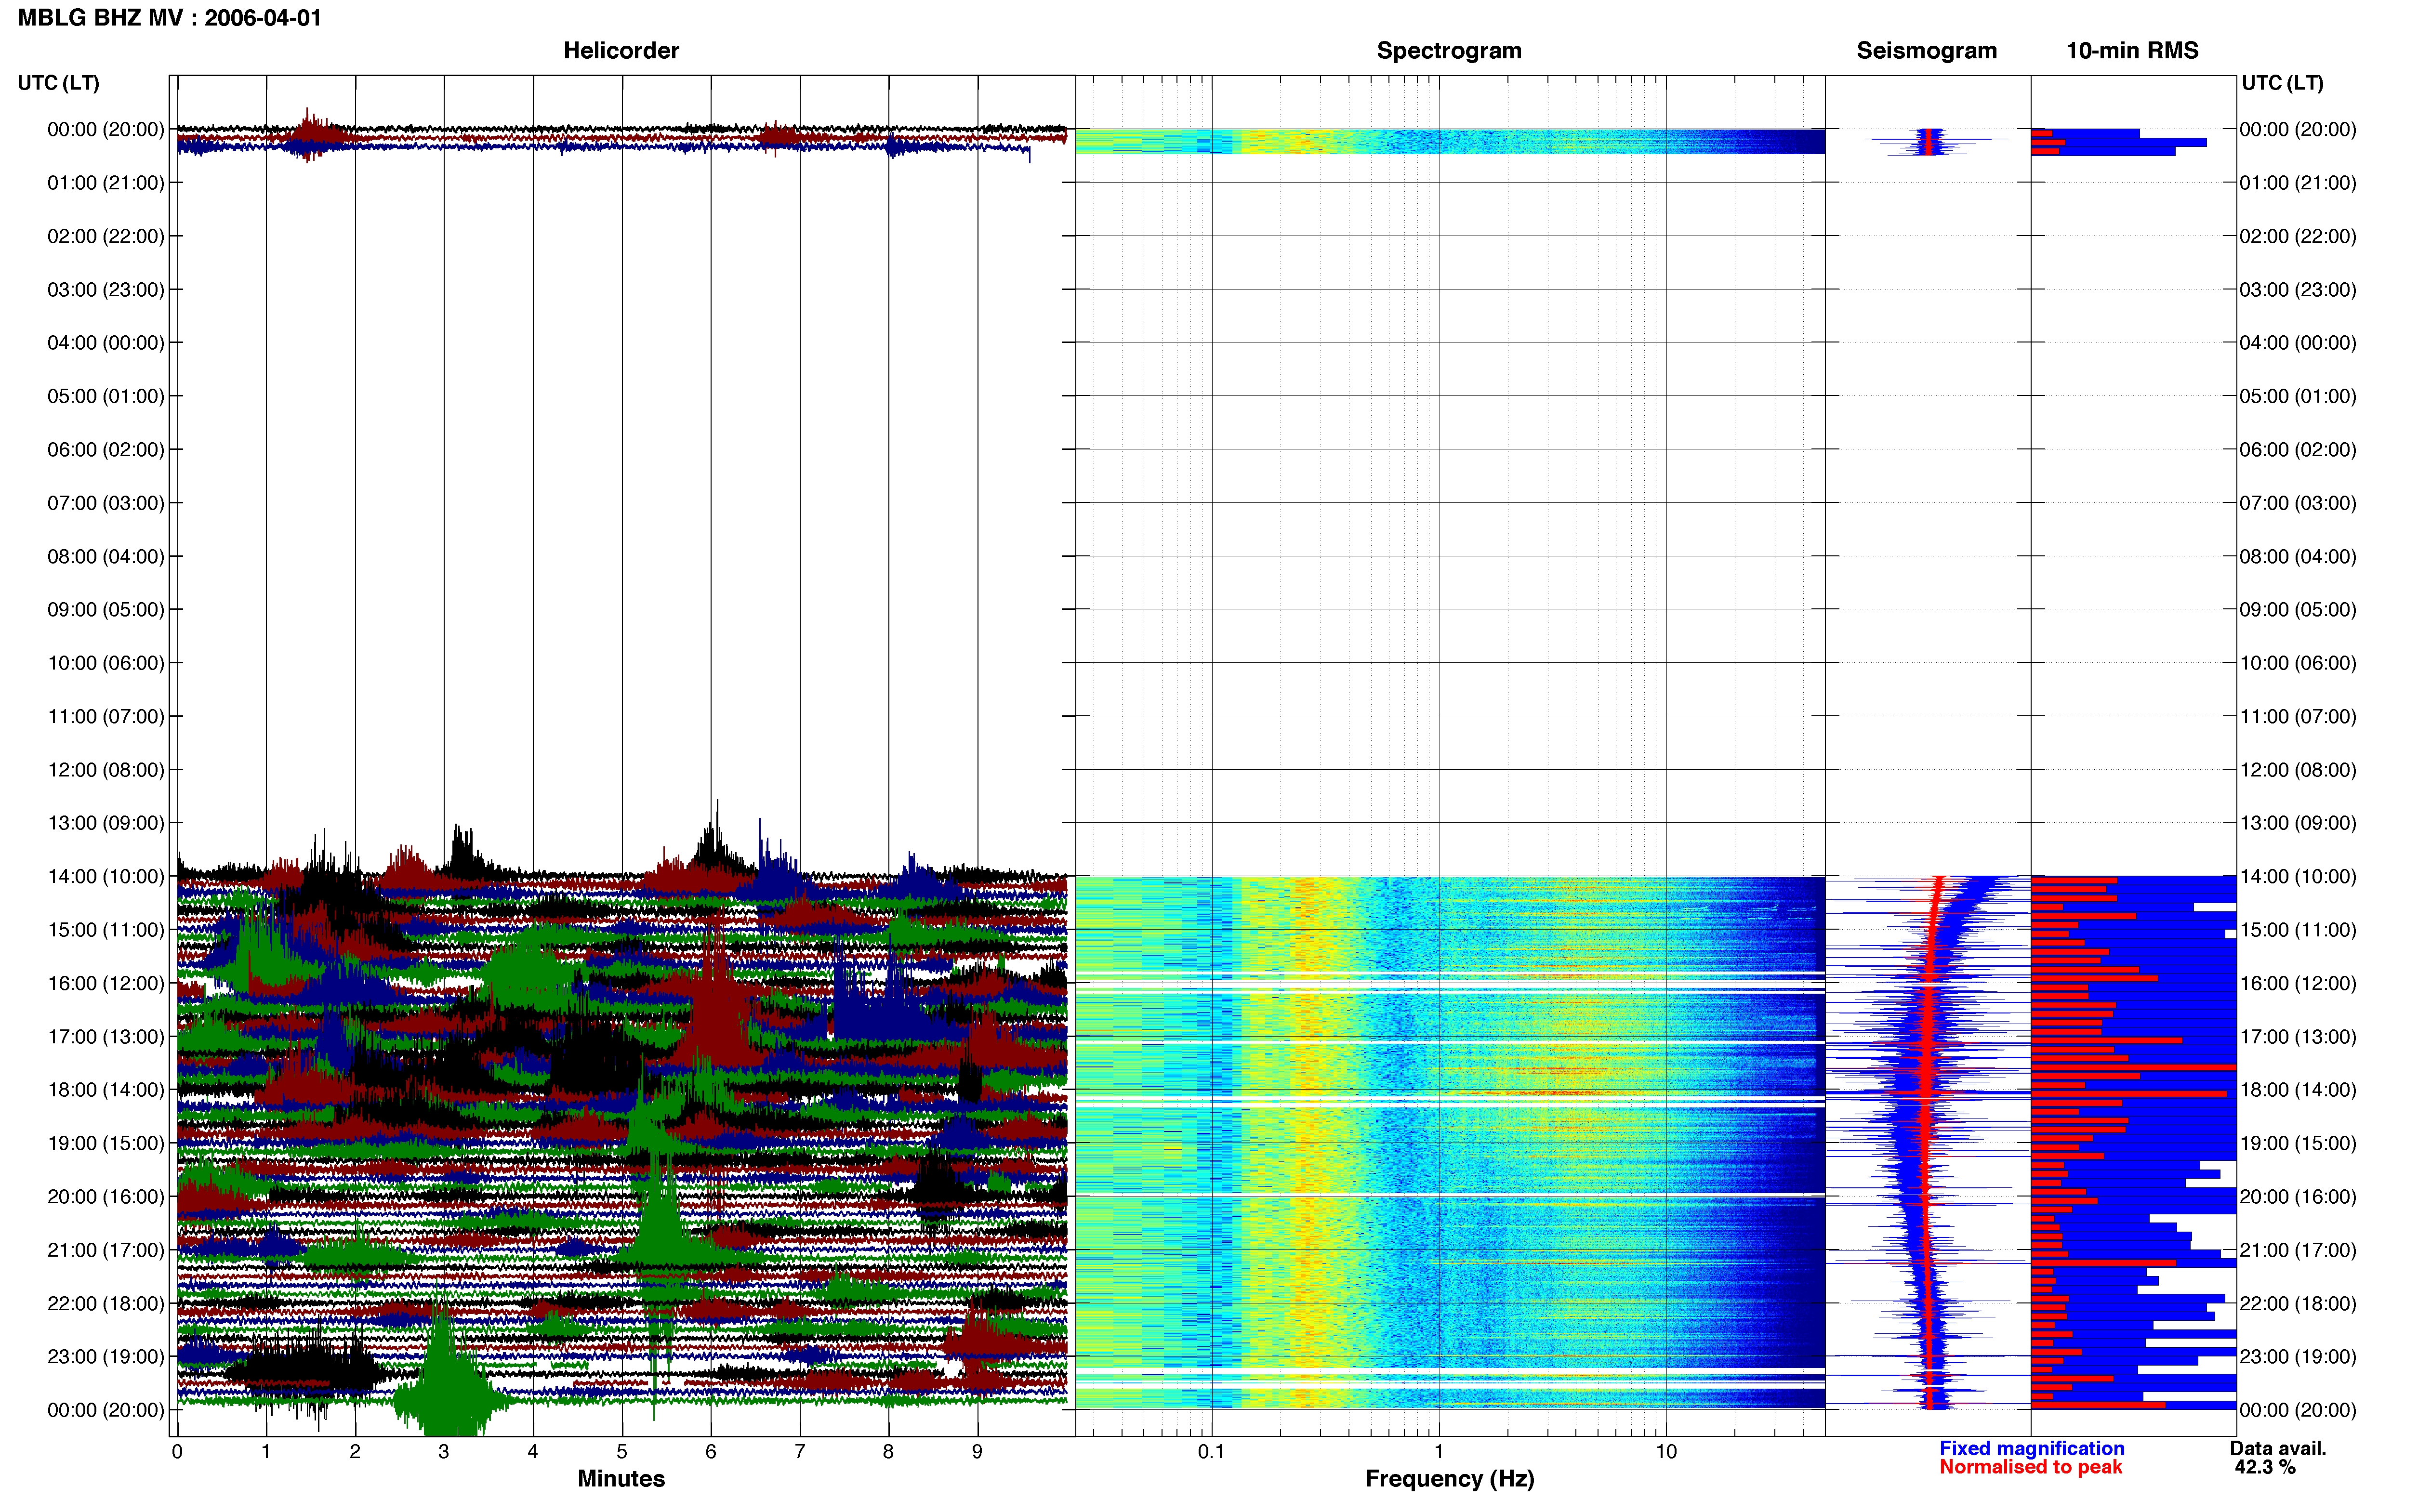
Task: Click the right-side '23:00 (19:00)' label
Action: click(2298, 1357)
